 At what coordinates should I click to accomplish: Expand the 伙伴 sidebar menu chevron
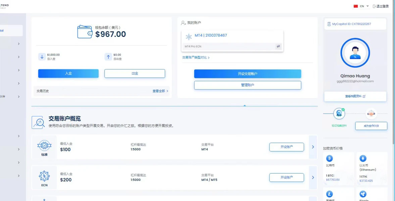[x=19, y=96]
